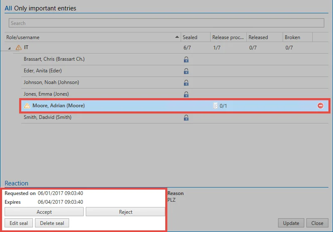Open Edit seal
Viewport: 333px width, 232px height.
coord(19,223)
